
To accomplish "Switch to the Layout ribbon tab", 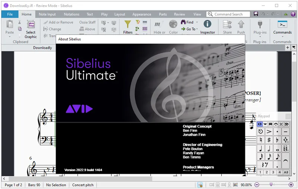I will (120, 14).
